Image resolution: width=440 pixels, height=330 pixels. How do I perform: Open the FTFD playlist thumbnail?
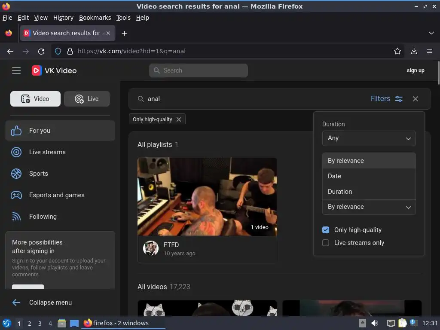tap(207, 197)
